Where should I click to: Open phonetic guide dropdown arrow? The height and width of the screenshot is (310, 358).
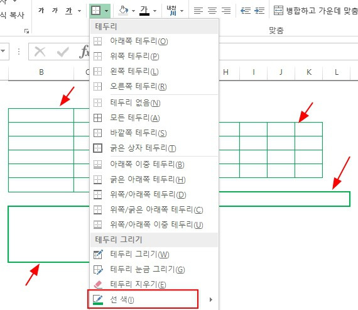click(x=182, y=11)
